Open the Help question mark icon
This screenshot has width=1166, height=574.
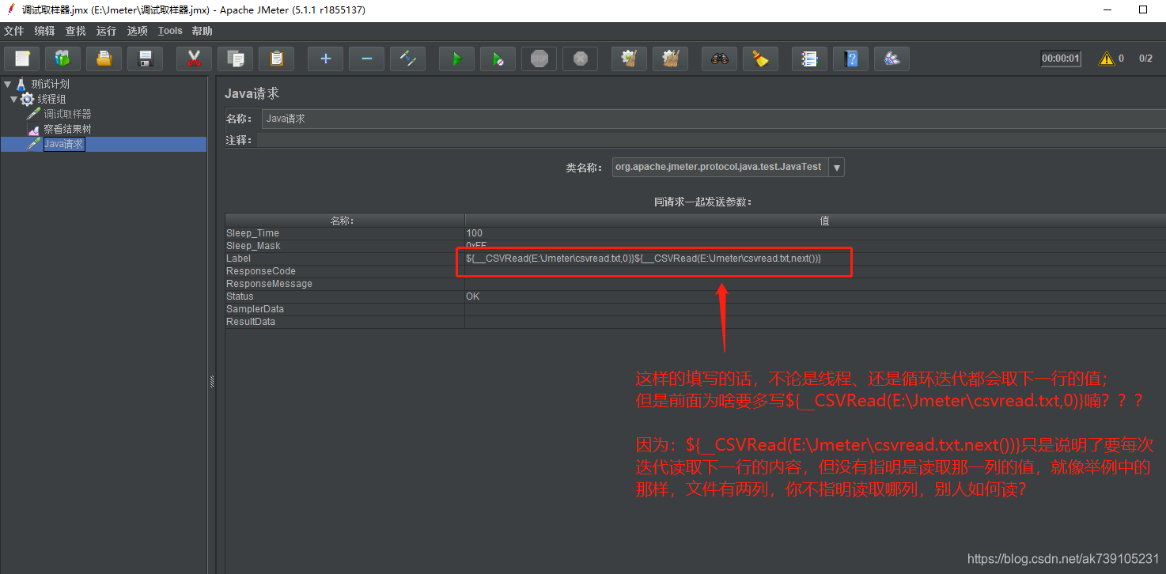[850, 59]
